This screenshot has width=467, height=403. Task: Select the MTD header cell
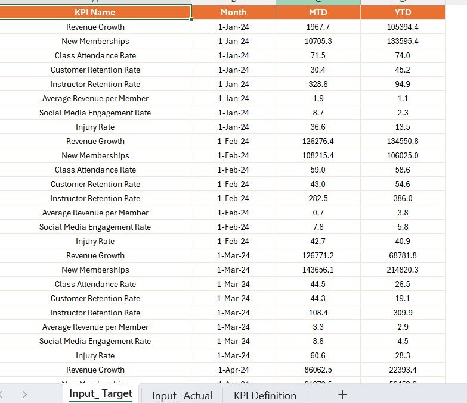click(318, 12)
